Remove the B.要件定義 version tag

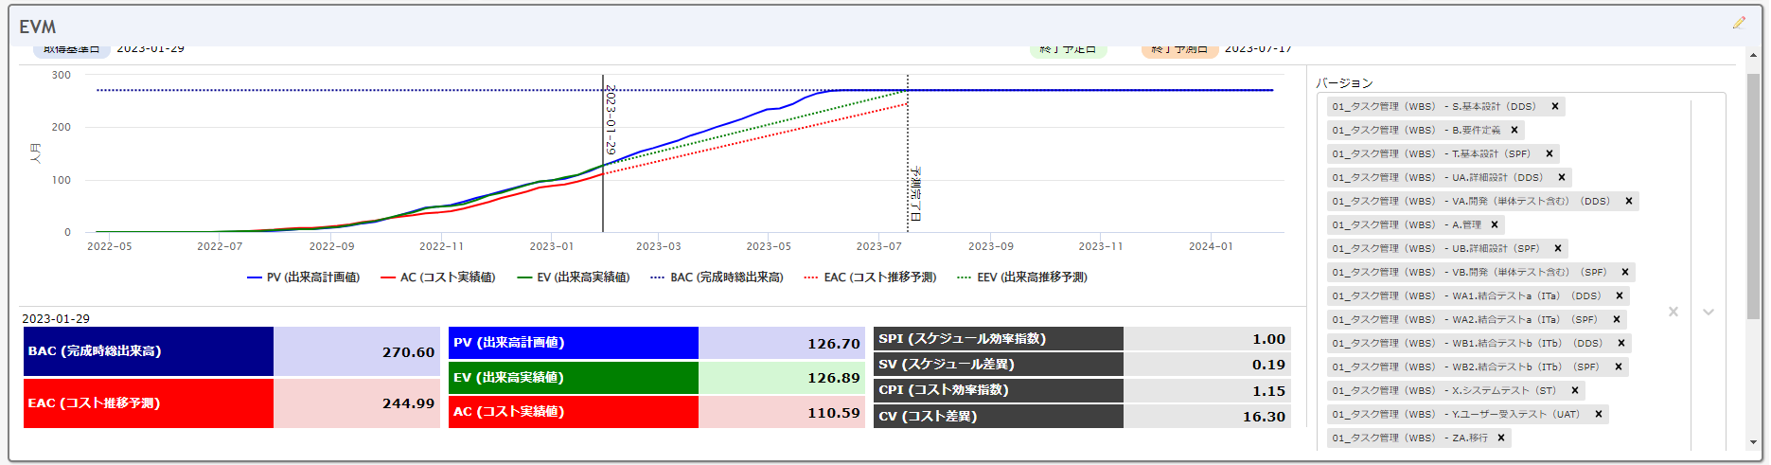click(1514, 130)
